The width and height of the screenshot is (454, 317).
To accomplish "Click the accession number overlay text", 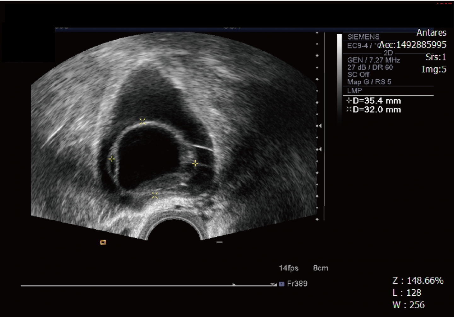I will (x=413, y=45).
